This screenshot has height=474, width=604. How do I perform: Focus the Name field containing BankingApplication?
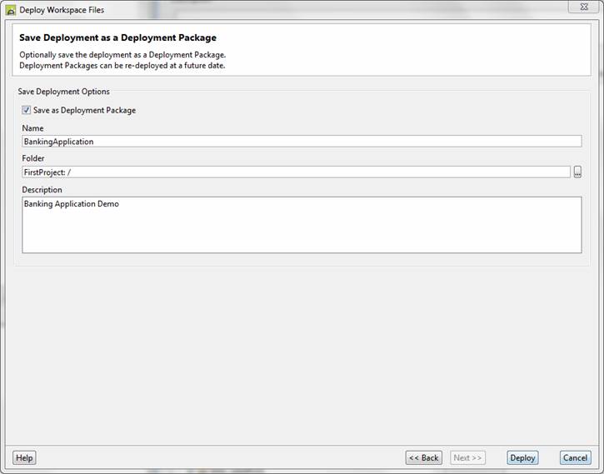tap(302, 142)
